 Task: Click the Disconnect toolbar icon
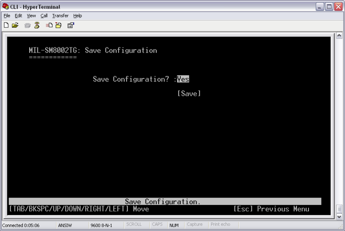37,25
